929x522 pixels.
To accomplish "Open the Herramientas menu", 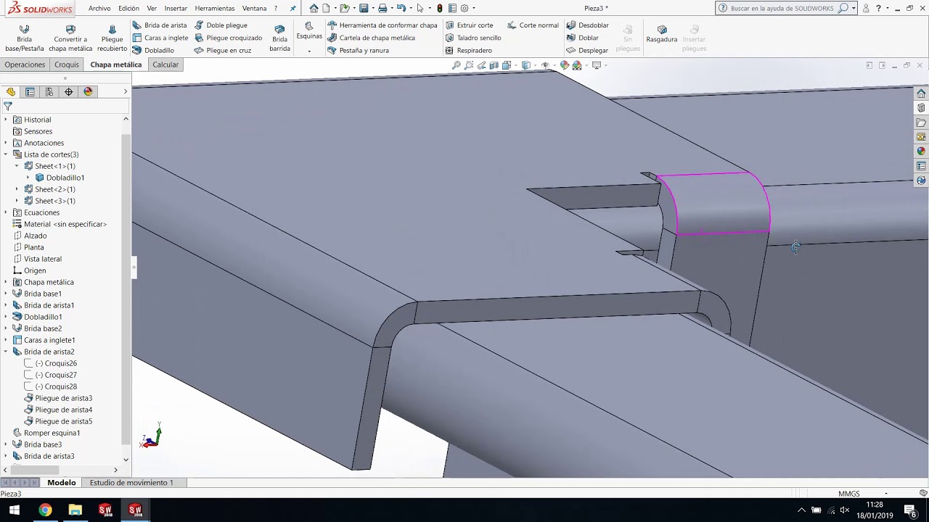I will point(215,9).
